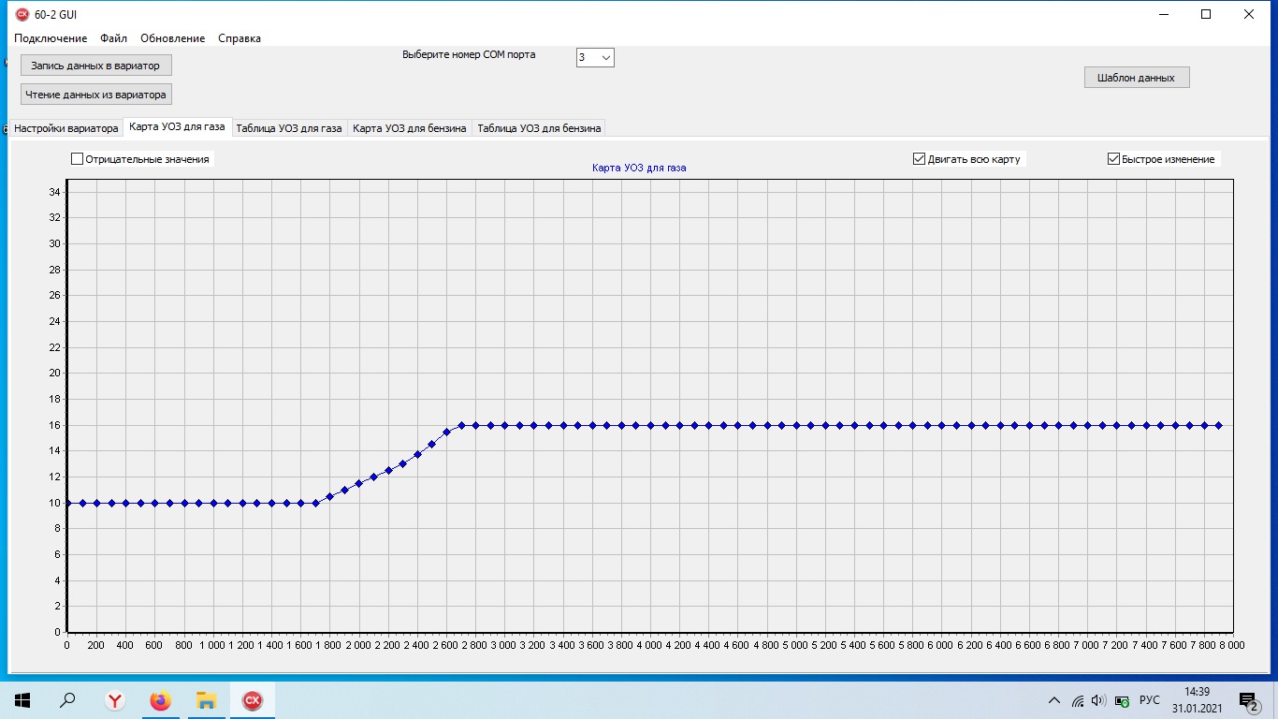
Task: Switch to Настройки вариатора tab
Action: pyautogui.click(x=65, y=128)
